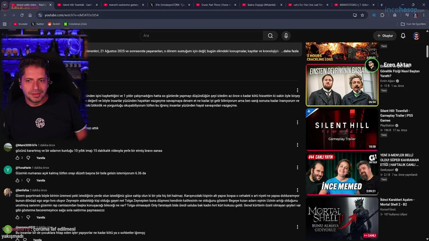Open options menu for @berilafsa comment

[x=297, y=190]
